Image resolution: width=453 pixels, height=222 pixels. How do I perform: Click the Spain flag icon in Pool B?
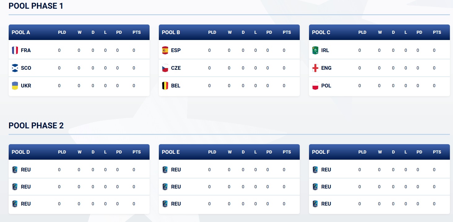165,50
